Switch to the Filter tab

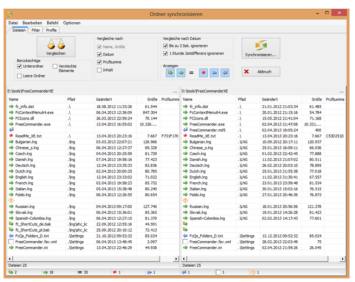35,30
